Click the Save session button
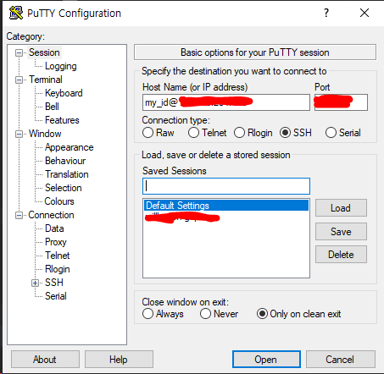Viewport: 384px width, 374px height. pos(341,232)
